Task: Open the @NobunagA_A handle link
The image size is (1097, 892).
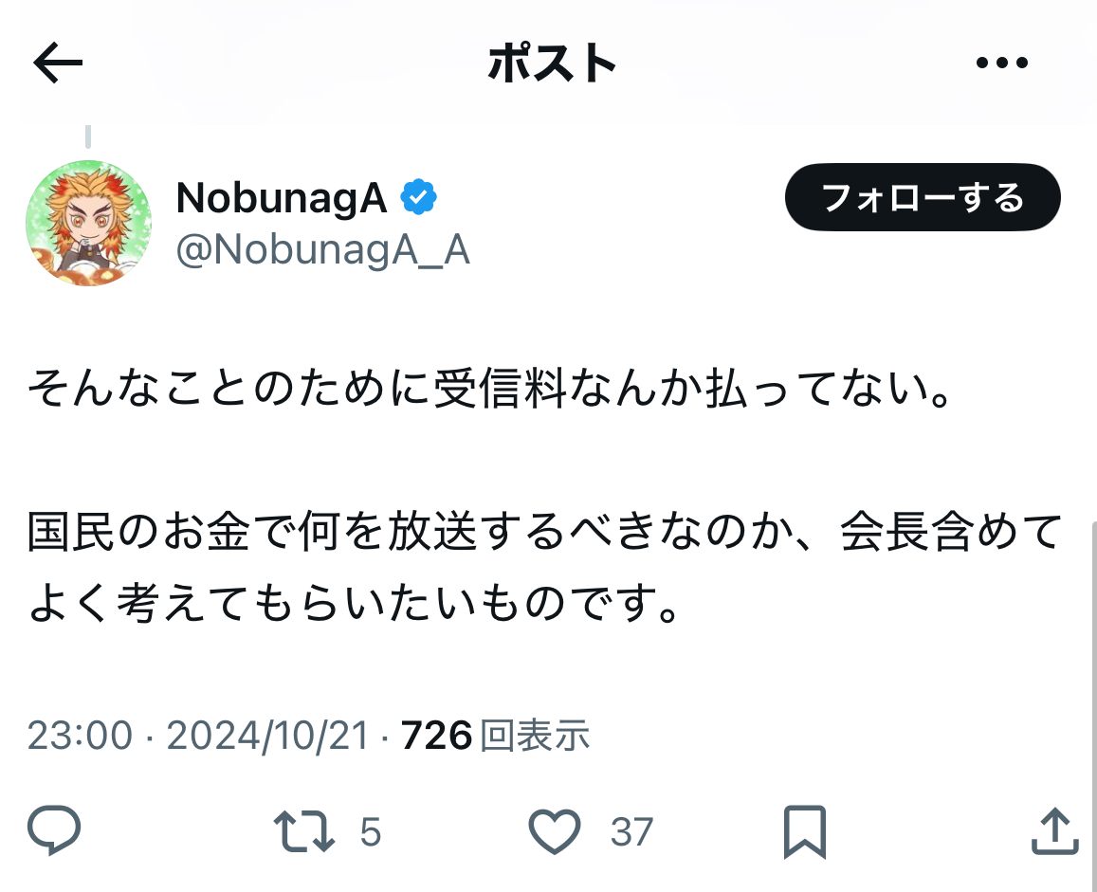Action: pos(322,249)
